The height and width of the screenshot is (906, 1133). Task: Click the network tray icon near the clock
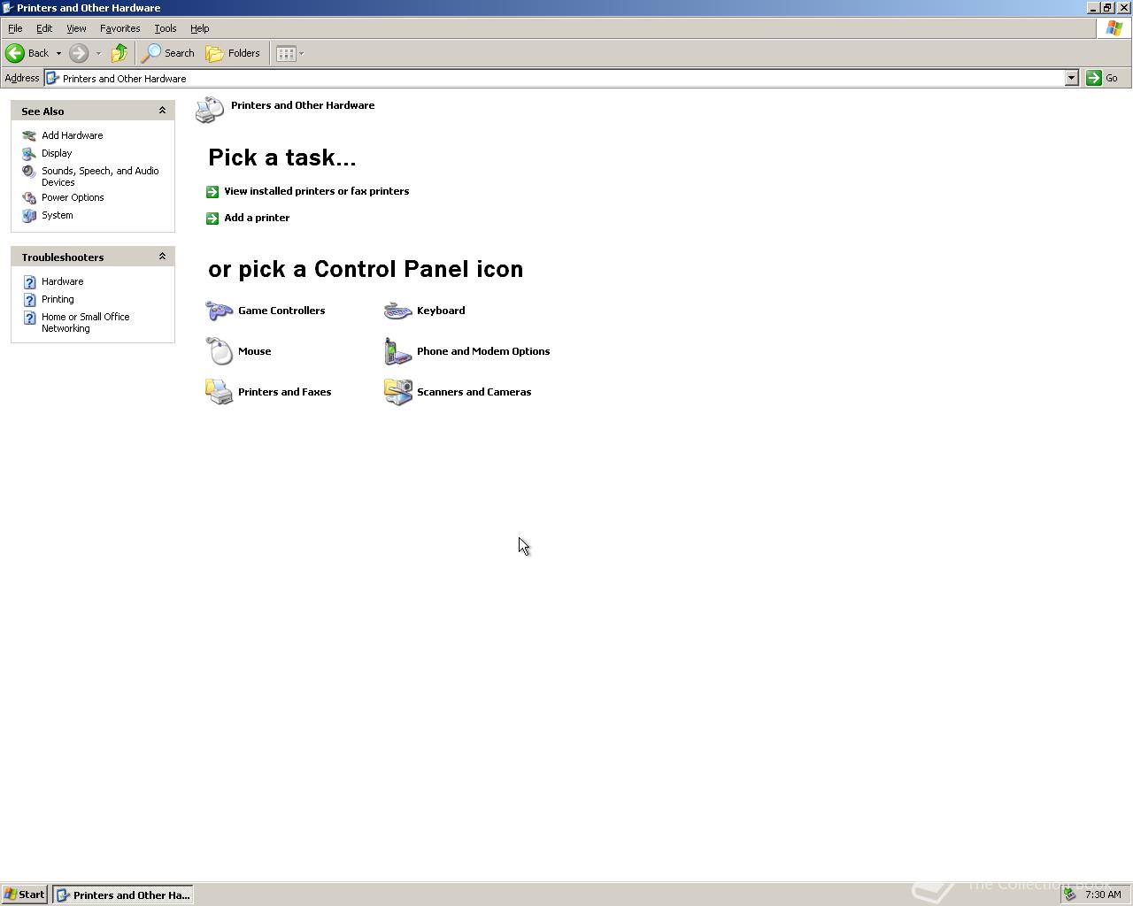1070,894
